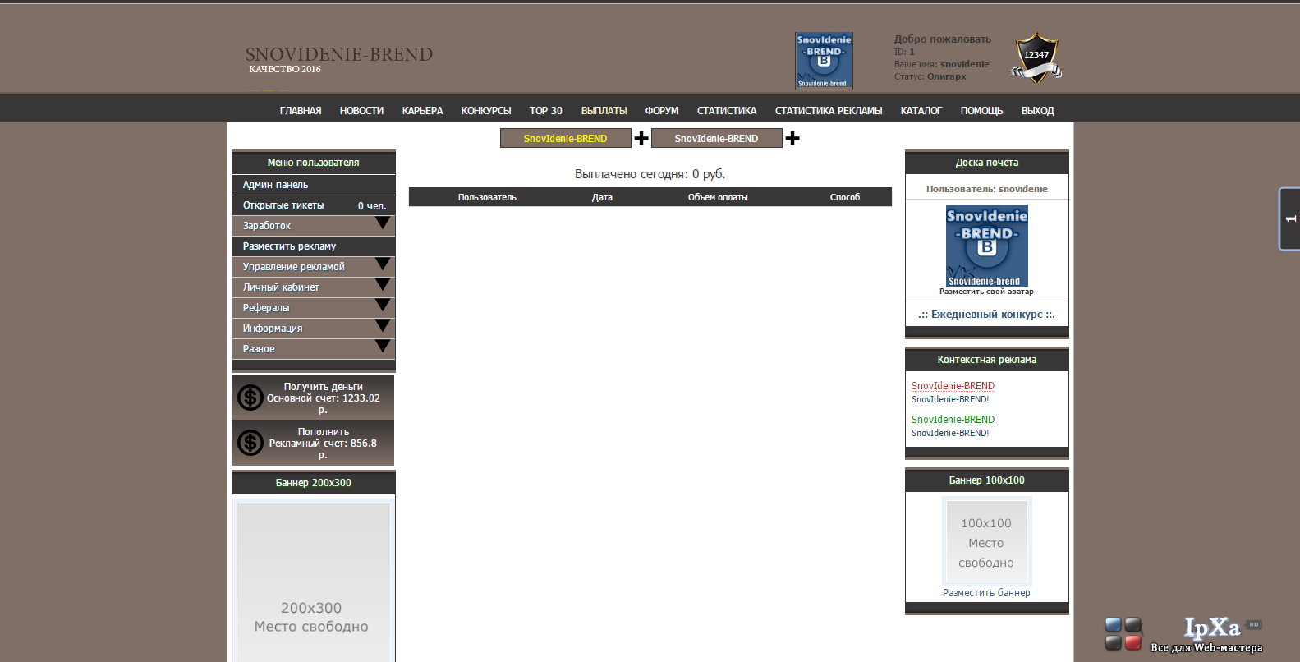Open НОВОСТИ in the navigation bar
Viewport: 1300px width, 662px height.
[x=361, y=111]
